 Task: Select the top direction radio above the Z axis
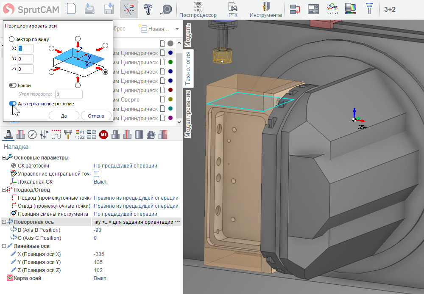tap(78, 39)
